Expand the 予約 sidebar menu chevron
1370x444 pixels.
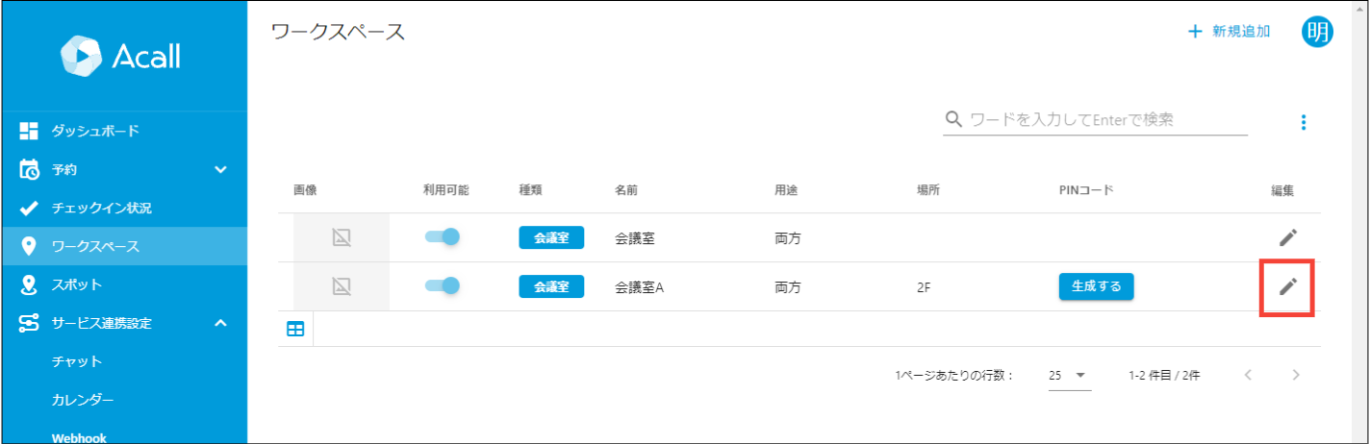pyautogui.click(x=220, y=170)
